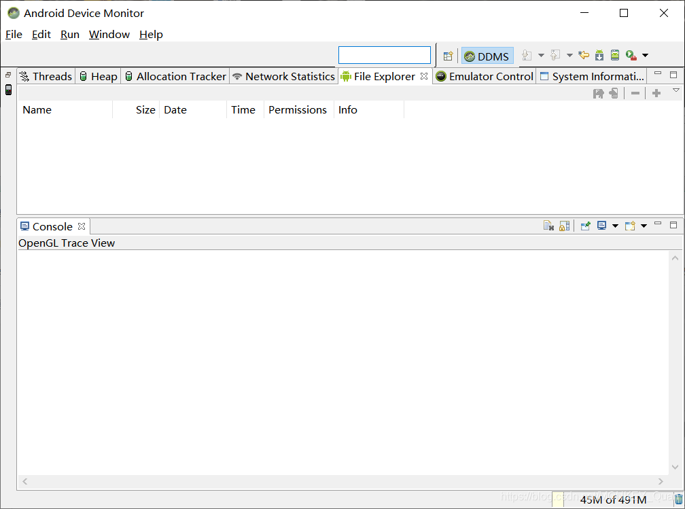The height and width of the screenshot is (509, 685).
Task: Click the Display Selected Console icon
Action: click(602, 226)
